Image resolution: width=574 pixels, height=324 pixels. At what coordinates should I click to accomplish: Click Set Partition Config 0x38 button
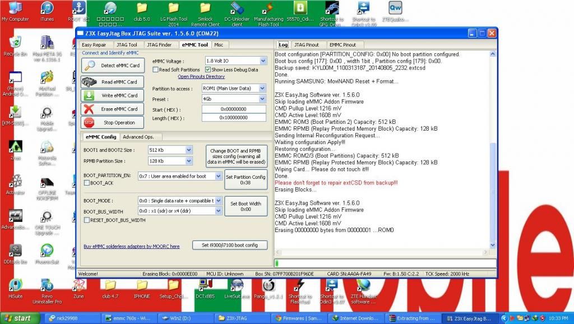coord(246,179)
